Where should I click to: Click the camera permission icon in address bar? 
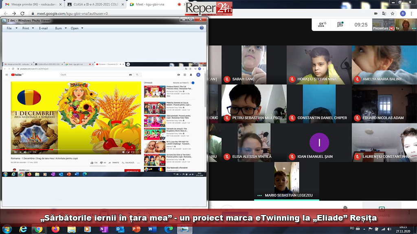pyautogui.click(x=376, y=13)
